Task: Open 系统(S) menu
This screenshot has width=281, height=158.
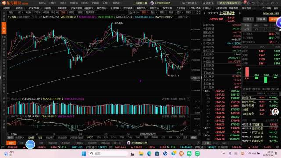Action: pos(42,3)
